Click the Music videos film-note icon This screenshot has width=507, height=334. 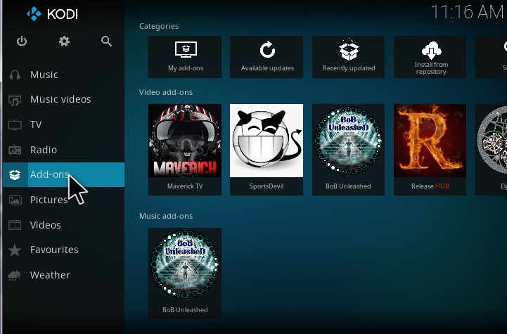pos(15,100)
